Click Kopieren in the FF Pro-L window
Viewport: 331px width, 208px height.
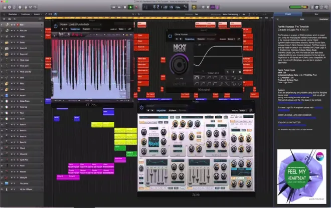tap(87, 29)
